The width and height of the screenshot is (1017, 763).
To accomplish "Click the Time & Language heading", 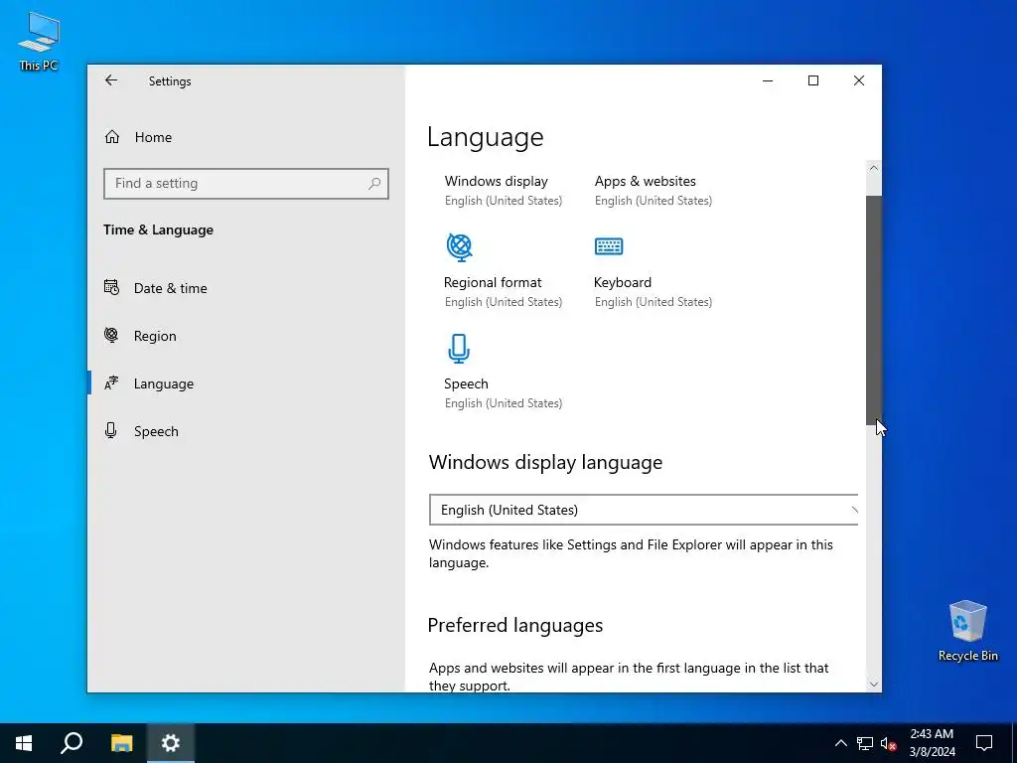I will click(158, 229).
